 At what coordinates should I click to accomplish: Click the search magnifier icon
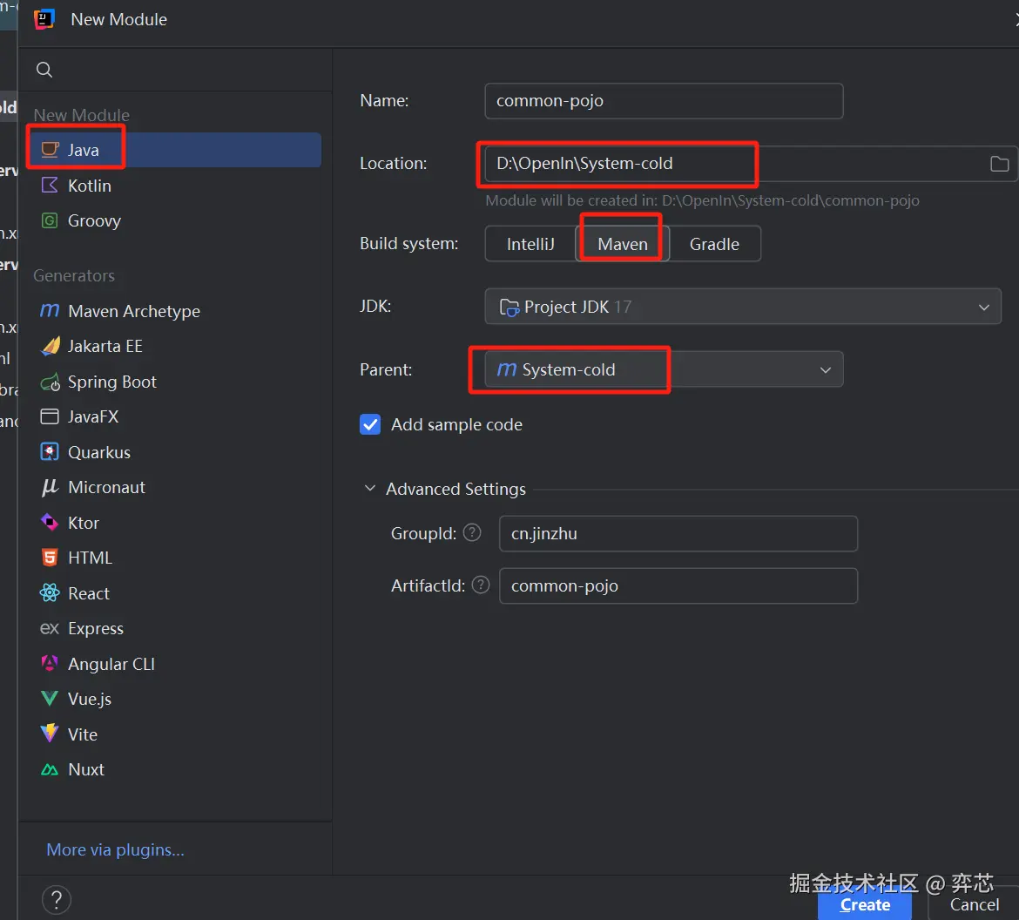pyautogui.click(x=44, y=70)
